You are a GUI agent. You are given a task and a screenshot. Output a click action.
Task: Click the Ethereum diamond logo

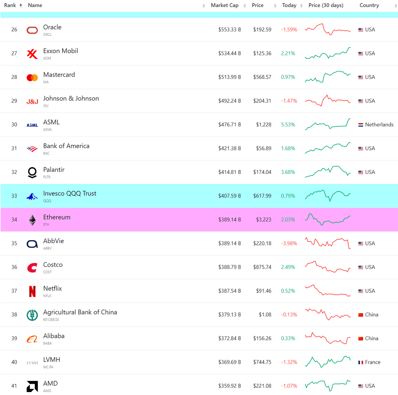pyautogui.click(x=32, y=220)
